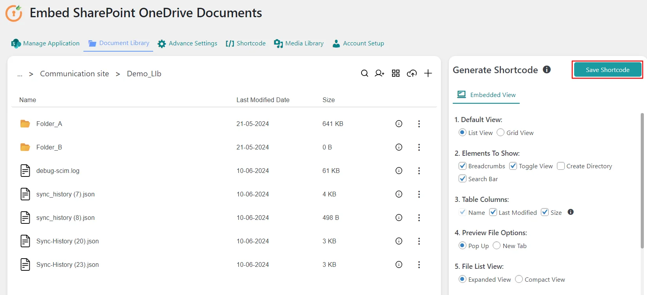Navigate to Communication site breadcrumb

tap(74, 74)
